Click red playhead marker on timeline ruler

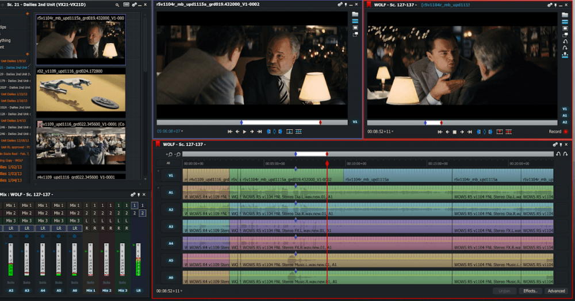point(327,163)
